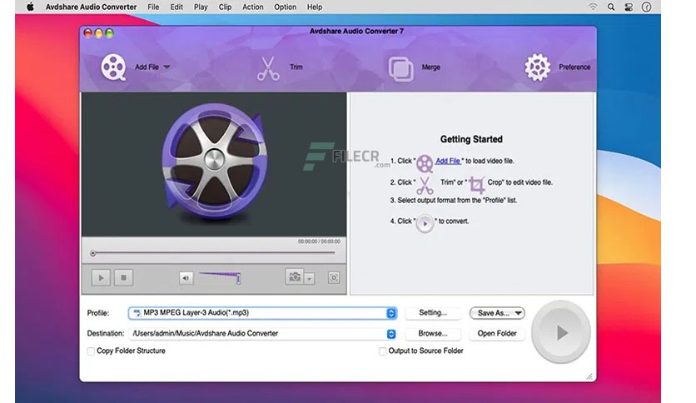Take a snapshot with the camera icon

point(294,277)
